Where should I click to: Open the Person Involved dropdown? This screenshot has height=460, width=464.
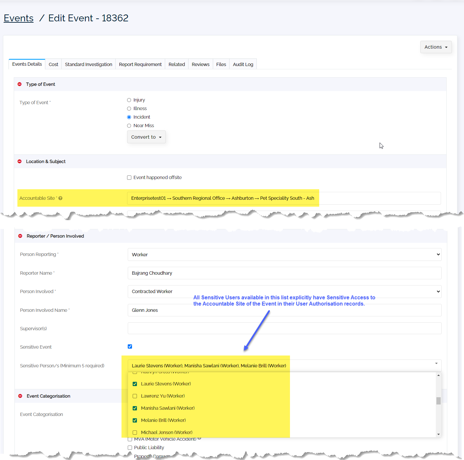point(285,292)
